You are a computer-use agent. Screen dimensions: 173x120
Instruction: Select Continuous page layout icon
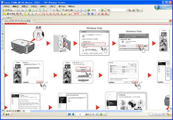click(155, 114)
